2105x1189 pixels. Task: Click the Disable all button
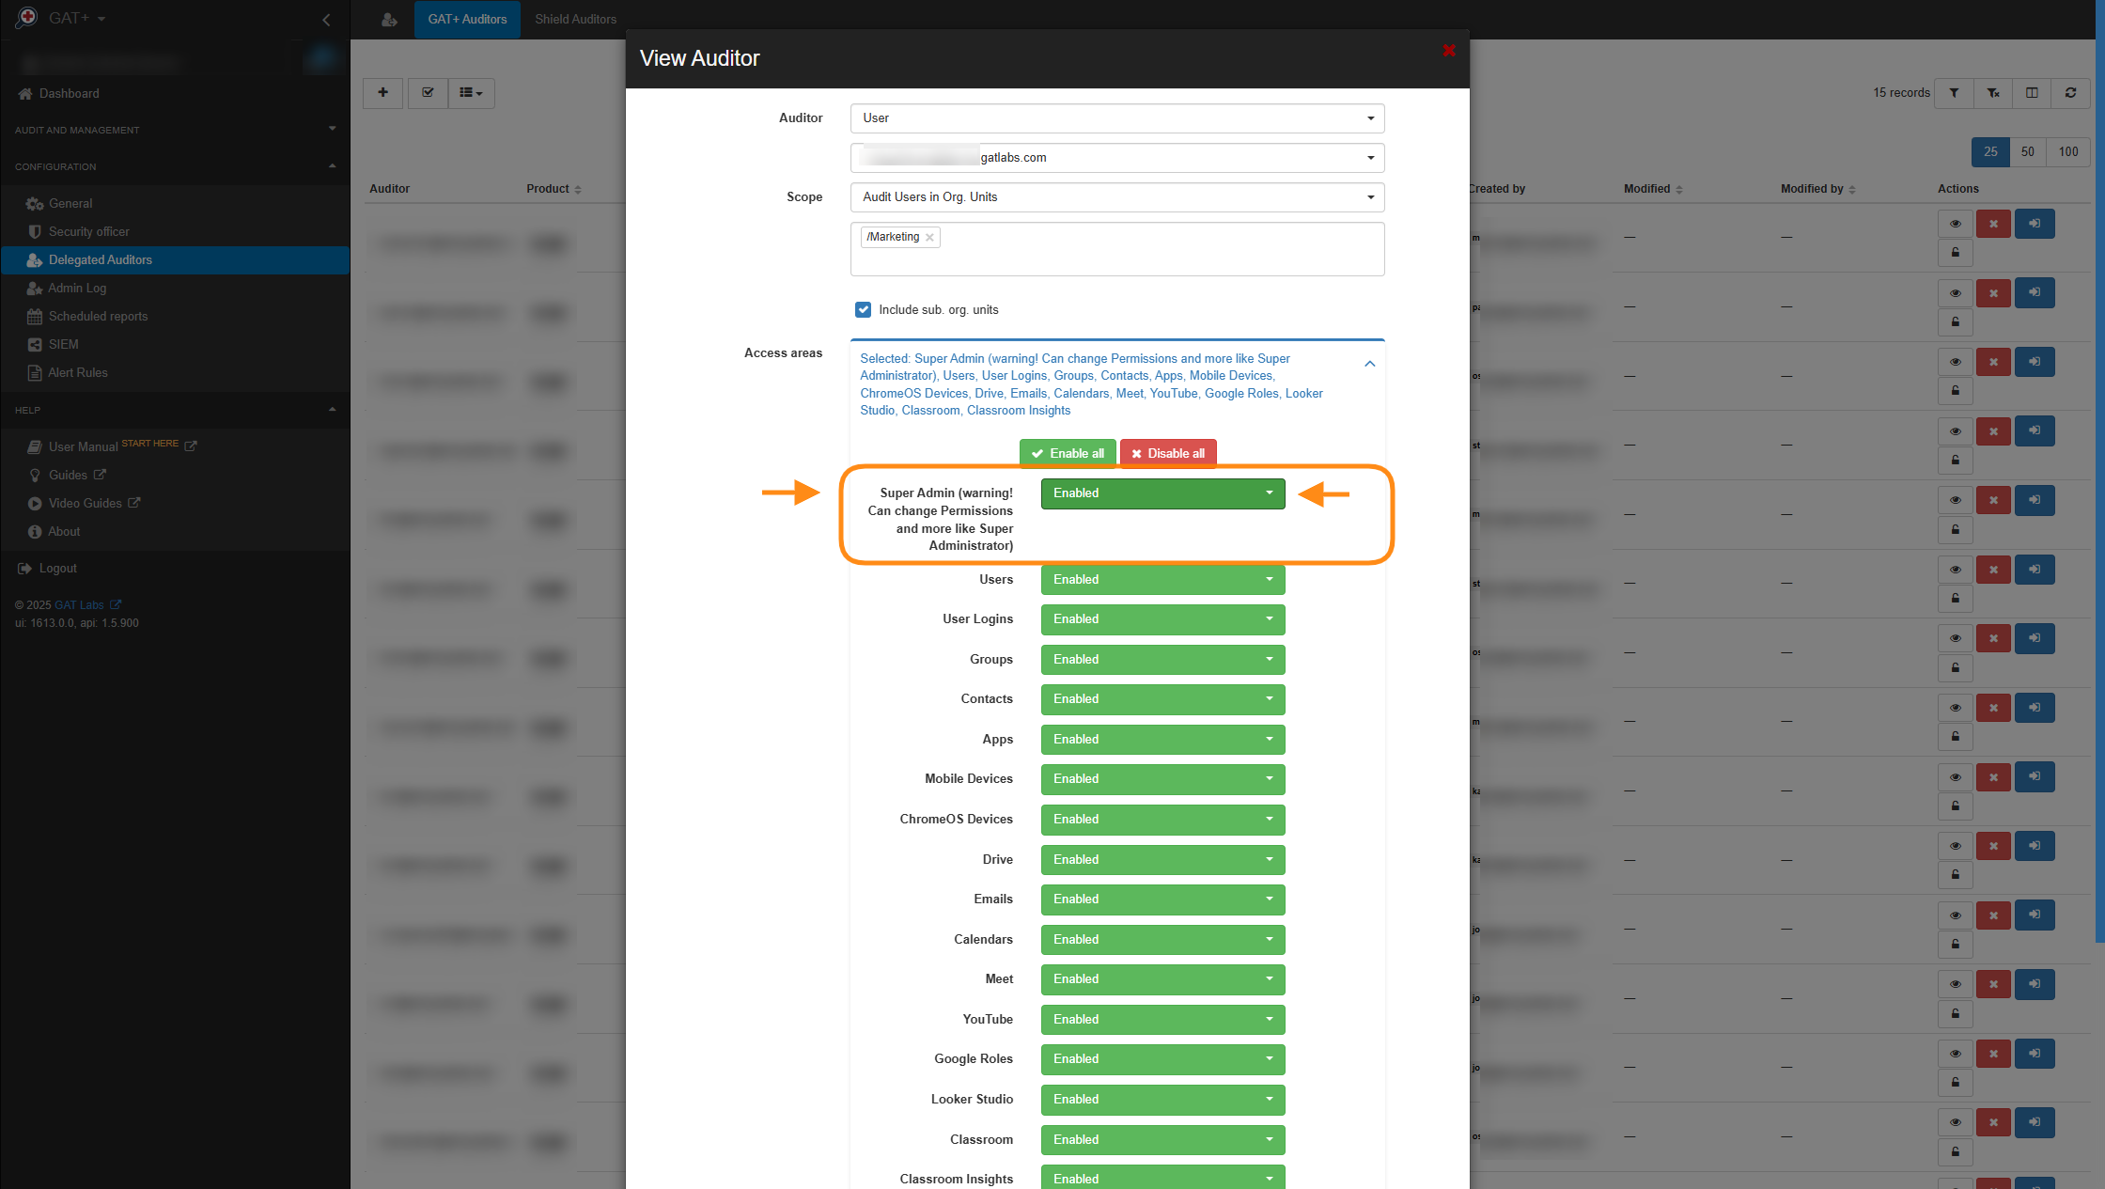click(1168, 454)
